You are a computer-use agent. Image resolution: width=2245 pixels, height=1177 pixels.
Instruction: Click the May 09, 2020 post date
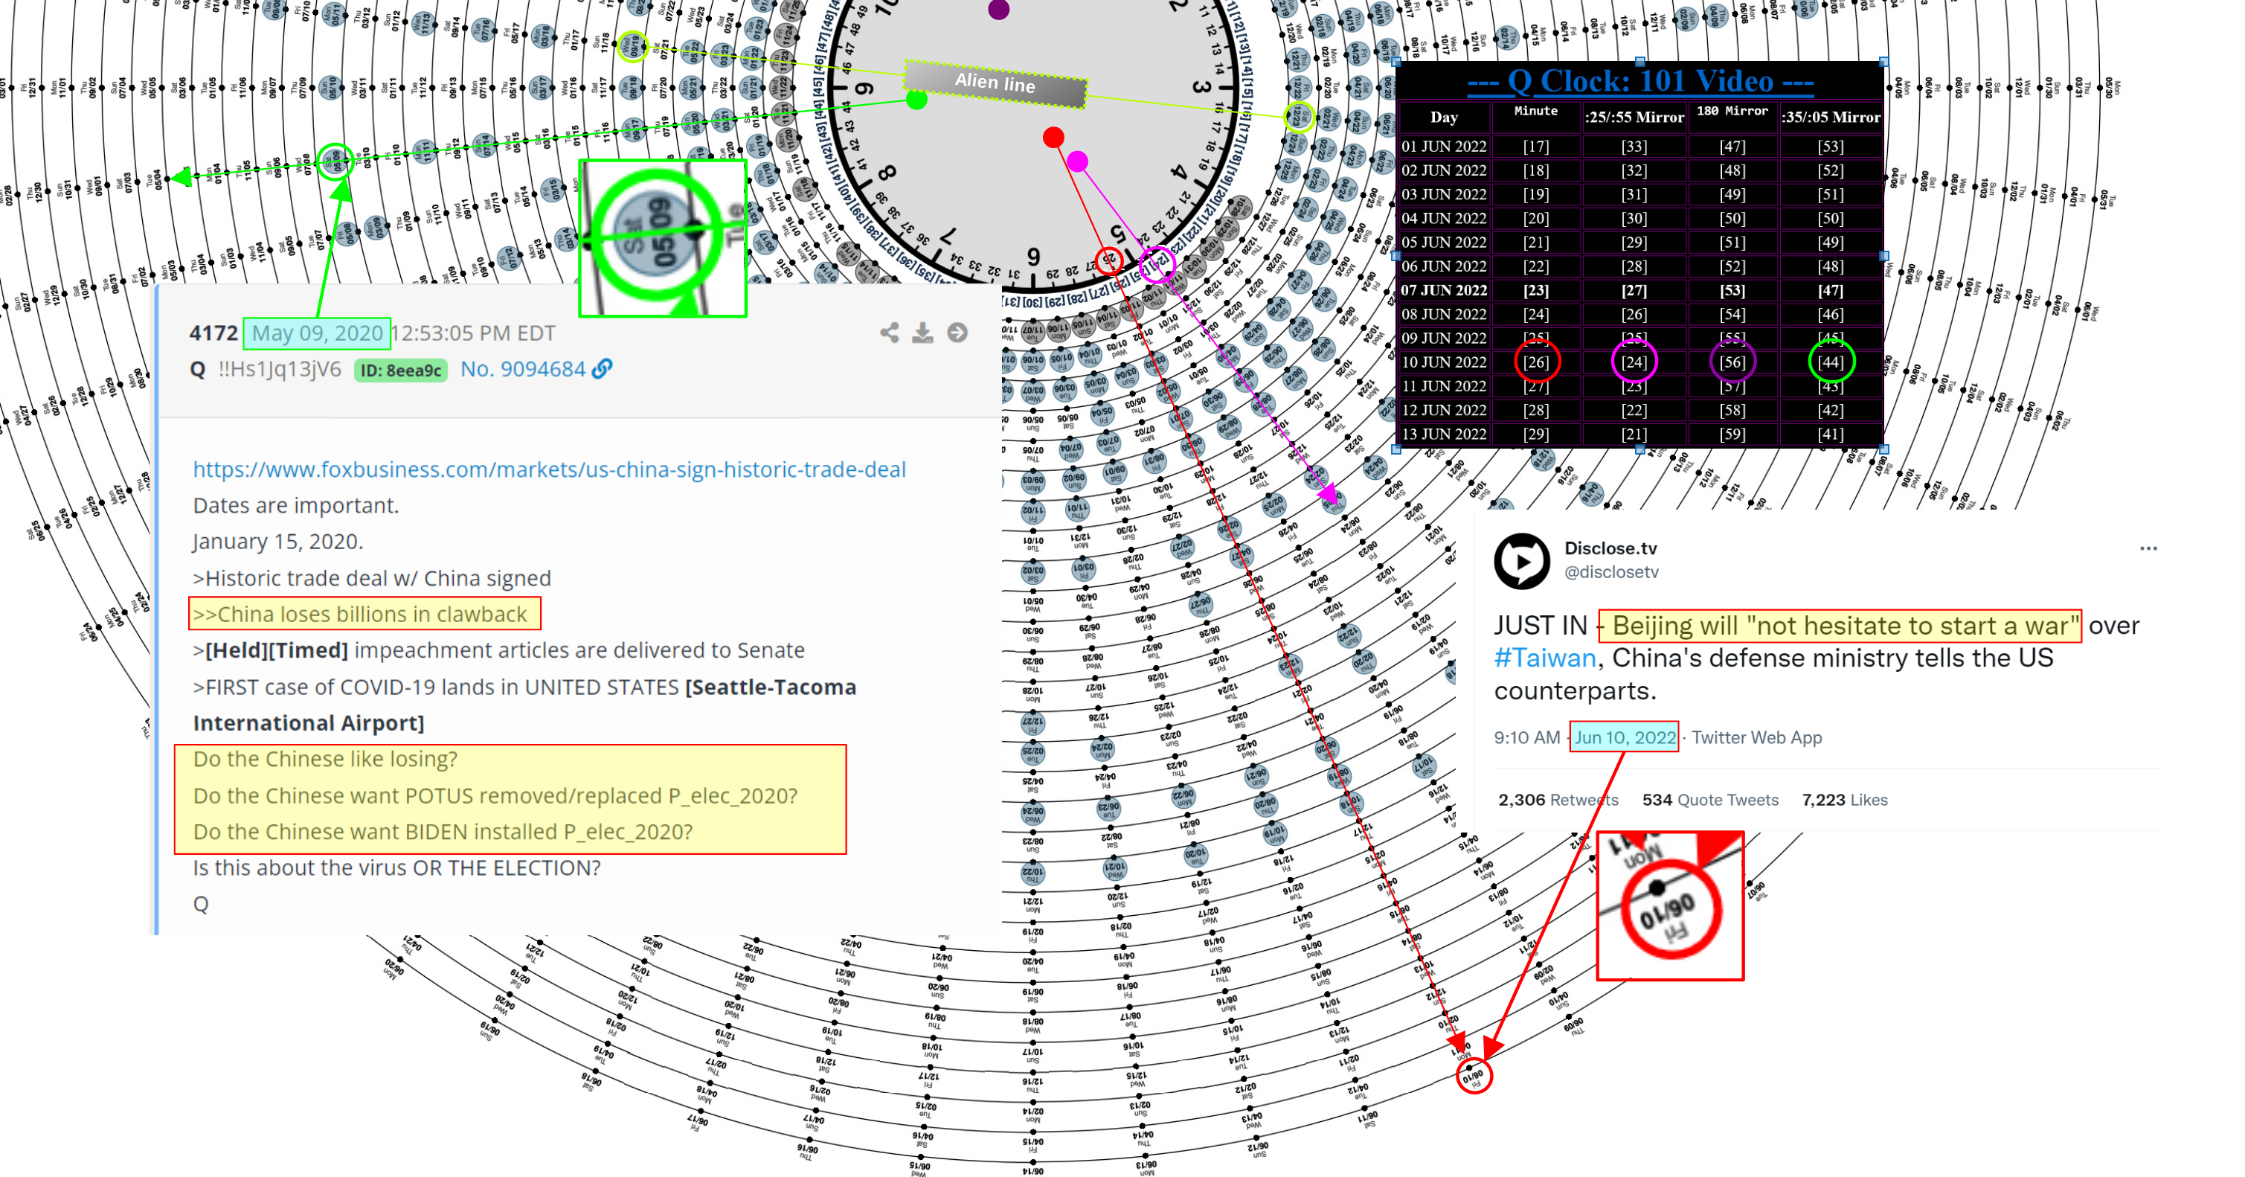point(317,333)
